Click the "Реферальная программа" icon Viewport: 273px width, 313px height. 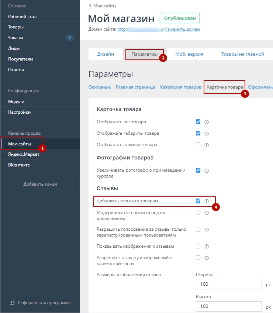12,303
